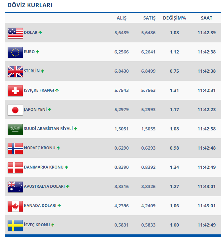Viewport: 223px width, 237px height.
Task: Click the Australian flag icon
Action: (15, 187)
